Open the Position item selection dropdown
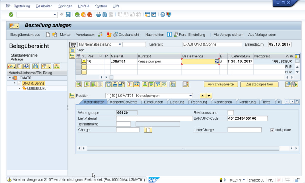This screenshot has height=183, width=305. 190,96
